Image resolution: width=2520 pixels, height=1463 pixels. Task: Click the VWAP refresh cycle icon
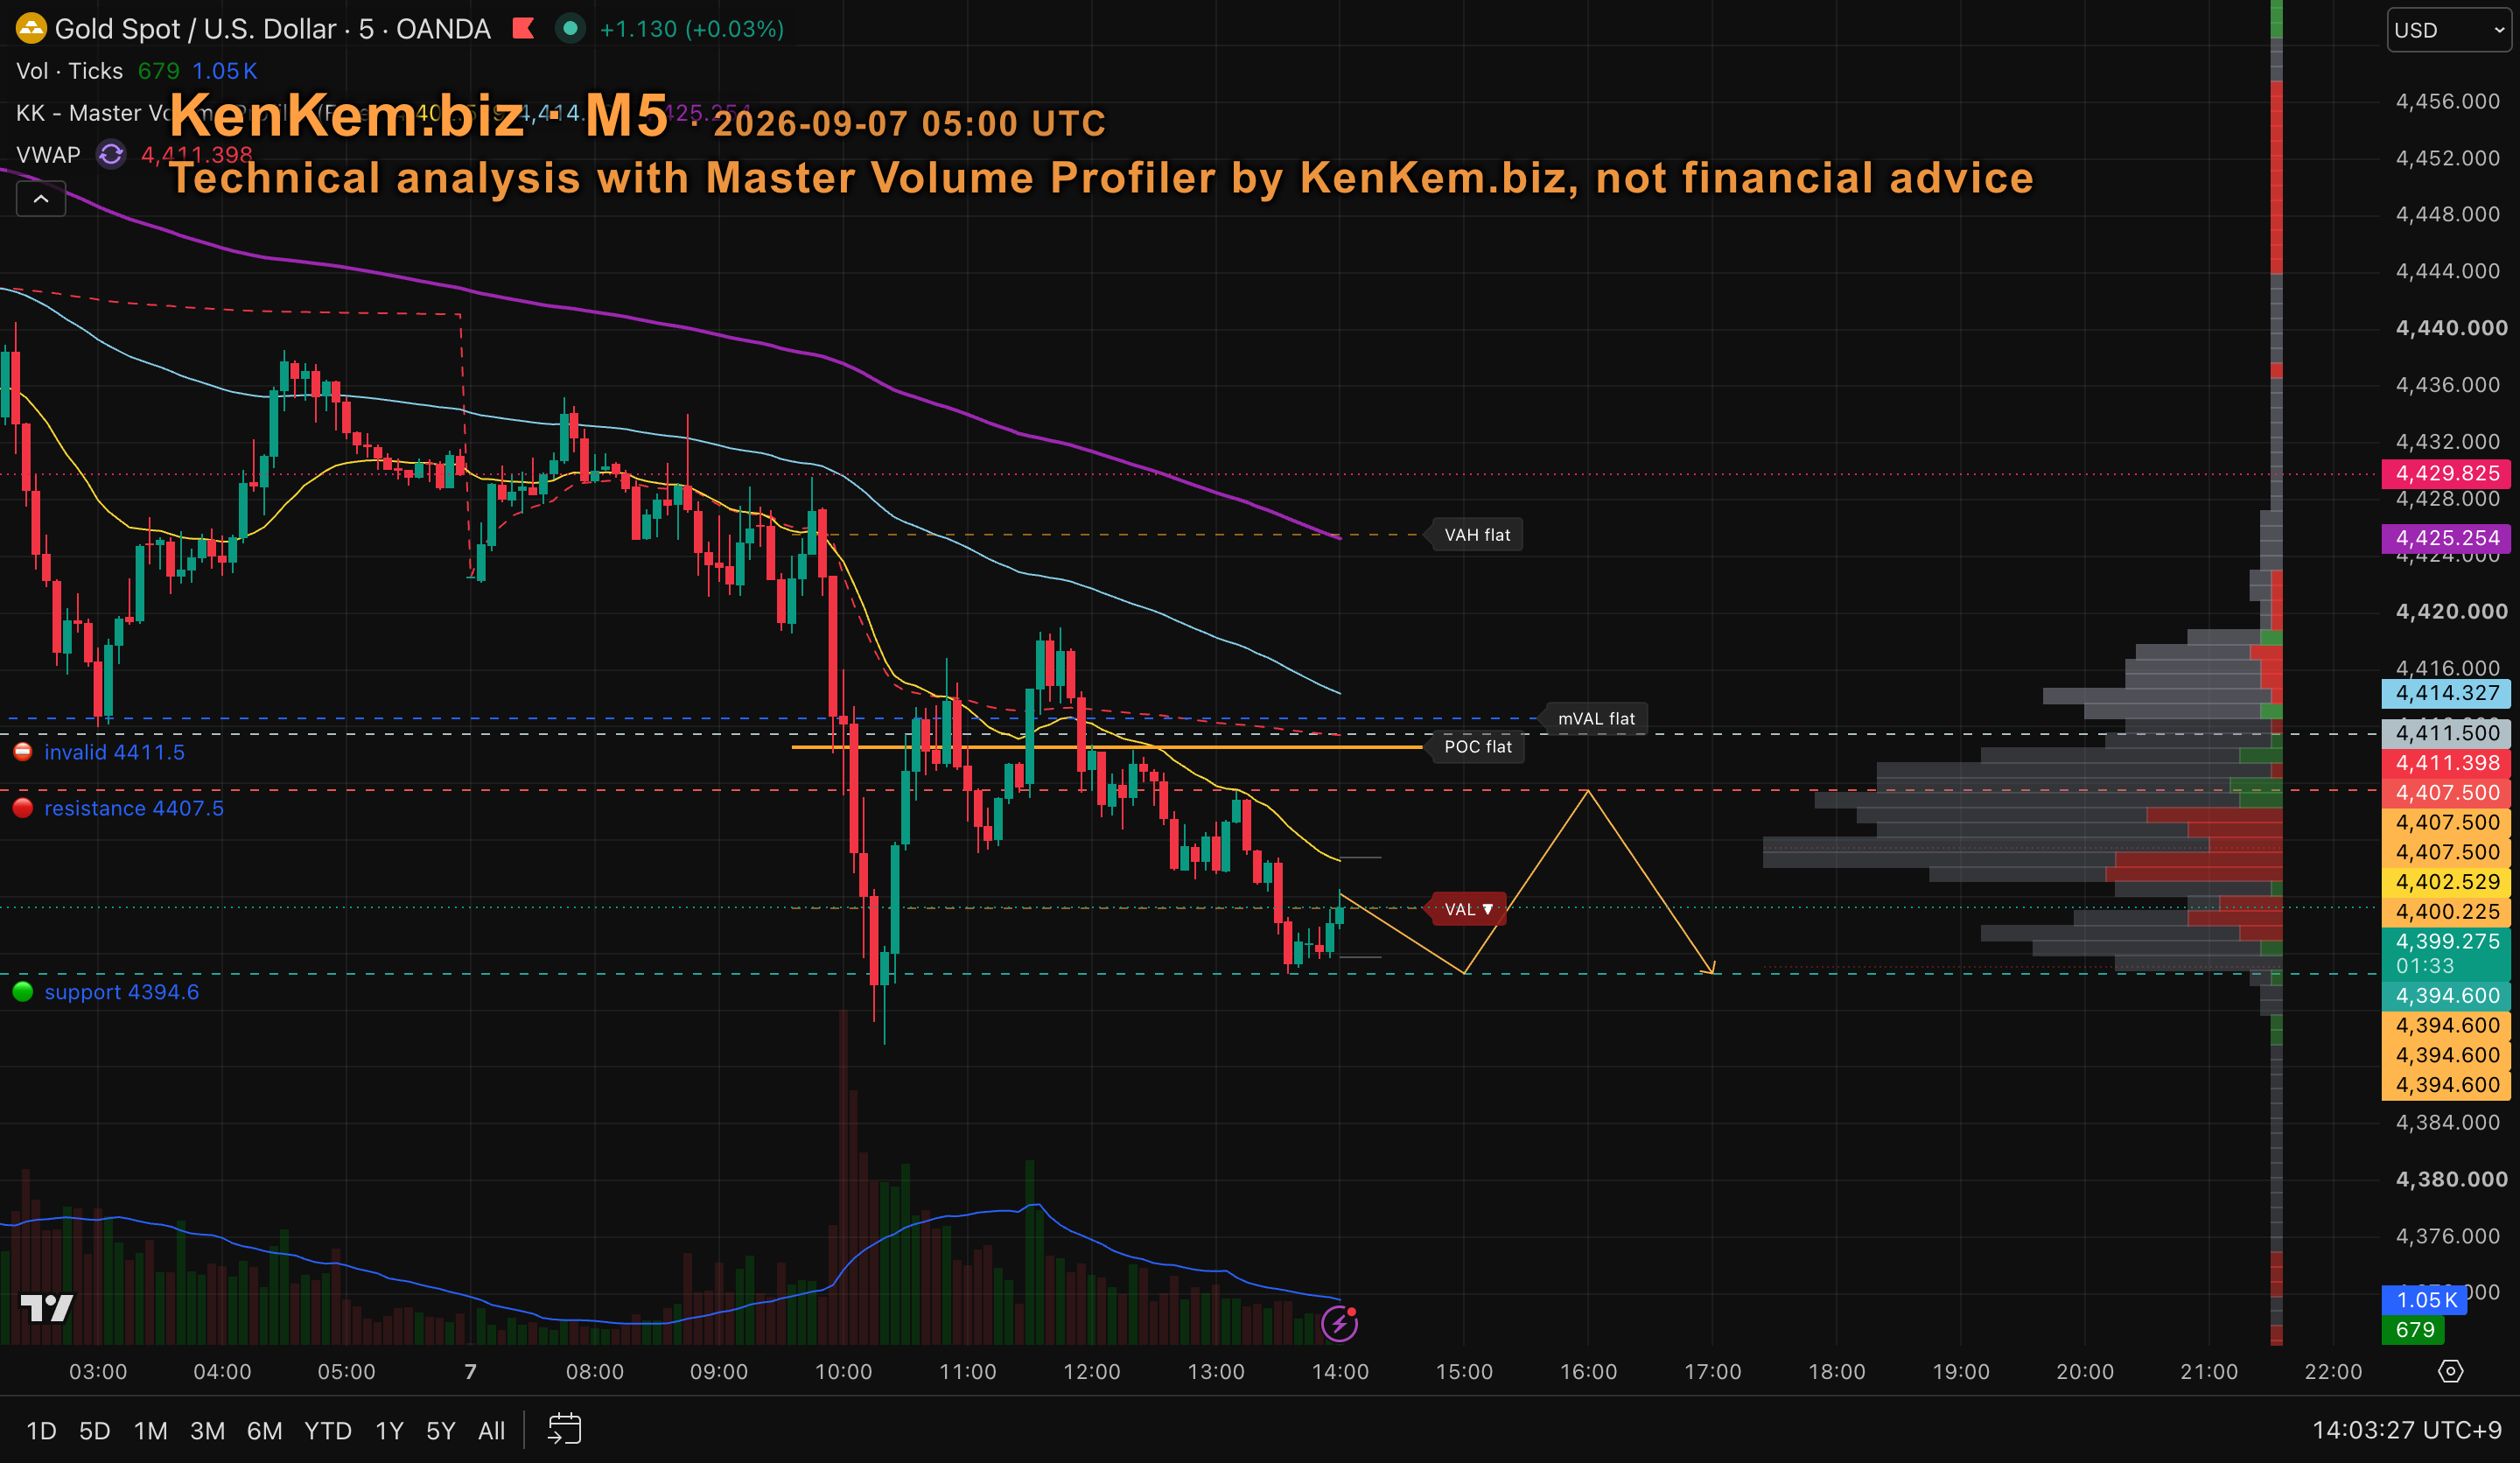point(111,155)
